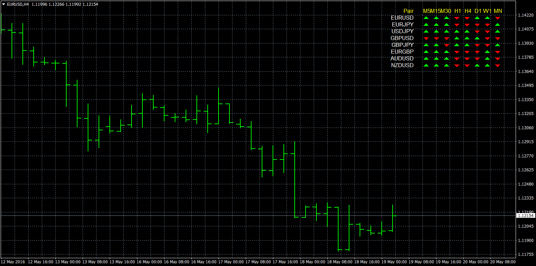Click the H4 timeframe column header
The width and height of the screenshot is (536, 266).
click(x=468, y=11)
